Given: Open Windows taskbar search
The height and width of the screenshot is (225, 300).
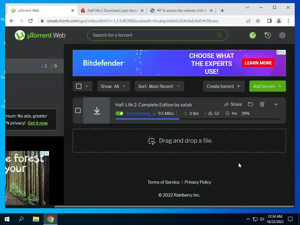Looking at the screenshot, I should point(21,219).
